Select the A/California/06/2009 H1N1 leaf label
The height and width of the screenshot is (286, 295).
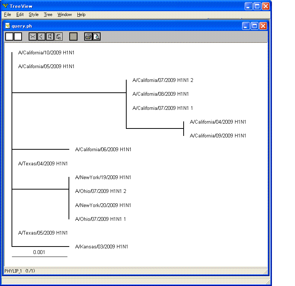[103, 149]
